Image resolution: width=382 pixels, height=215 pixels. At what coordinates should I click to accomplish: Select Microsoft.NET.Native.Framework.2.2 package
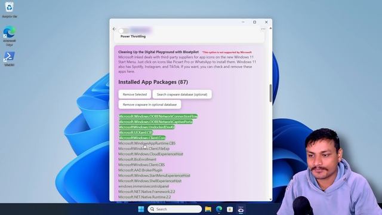(x=147, y=191)
